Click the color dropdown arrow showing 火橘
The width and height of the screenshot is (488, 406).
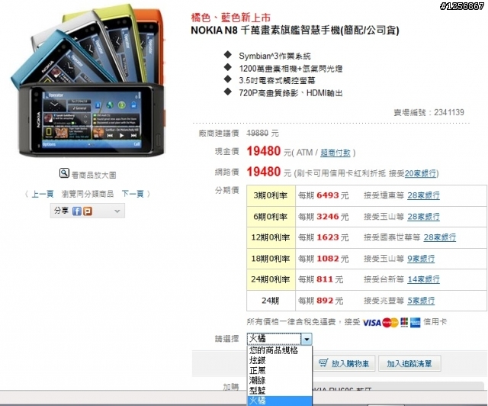pos(307,339)
